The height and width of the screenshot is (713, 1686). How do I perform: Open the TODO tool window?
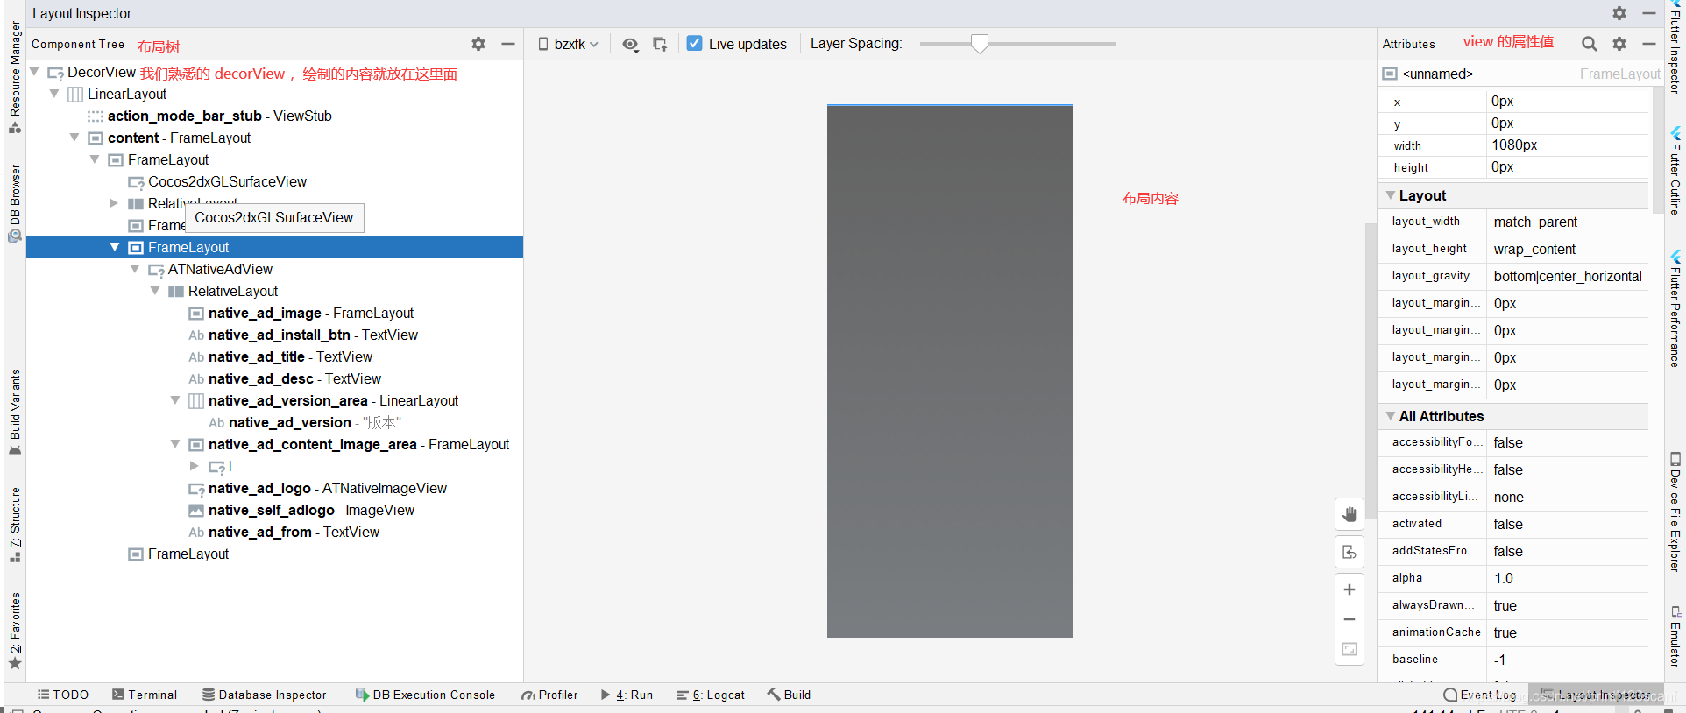pos(63,695)
